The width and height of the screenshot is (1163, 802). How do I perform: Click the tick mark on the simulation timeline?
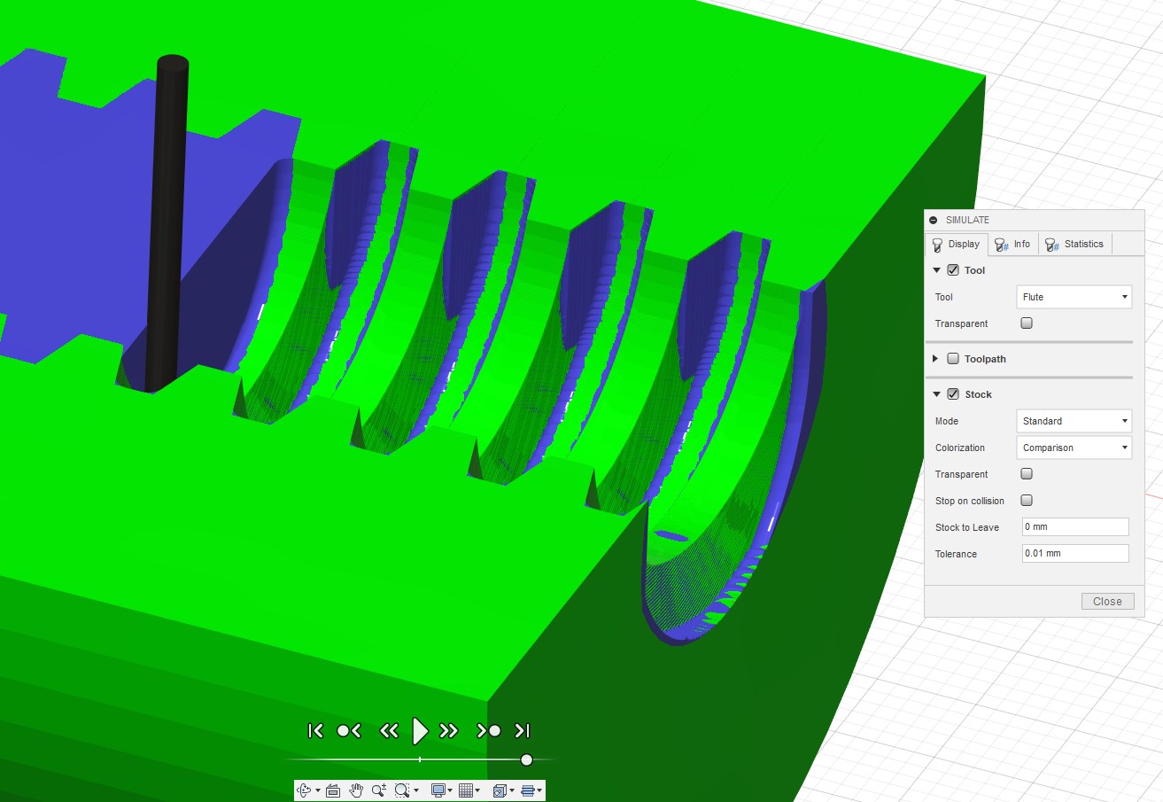pyautogui.click(x=420, y=759)
